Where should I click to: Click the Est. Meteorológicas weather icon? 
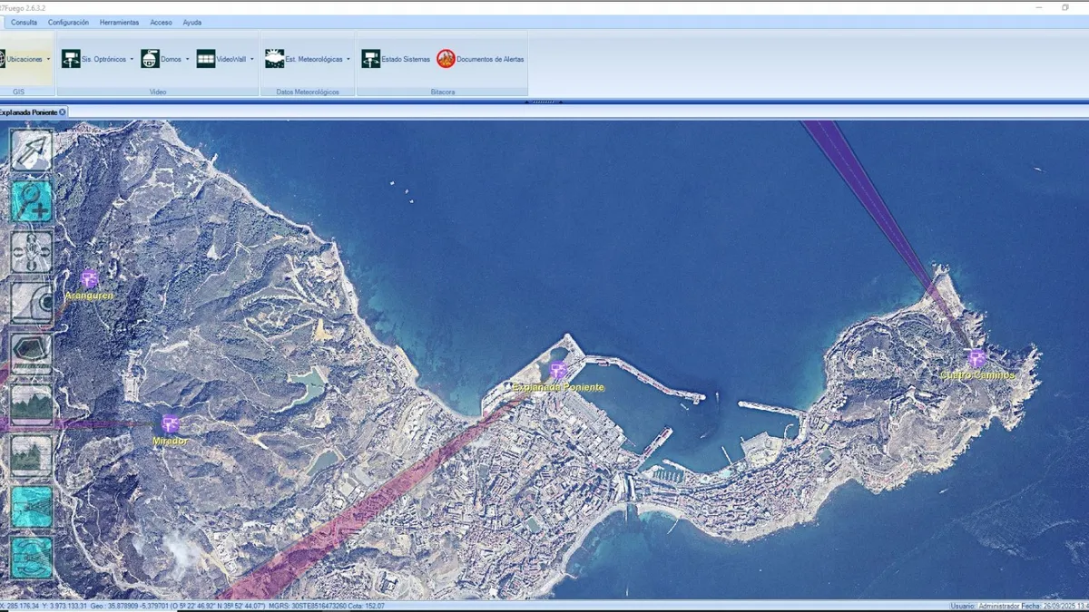tap(274, 59)
